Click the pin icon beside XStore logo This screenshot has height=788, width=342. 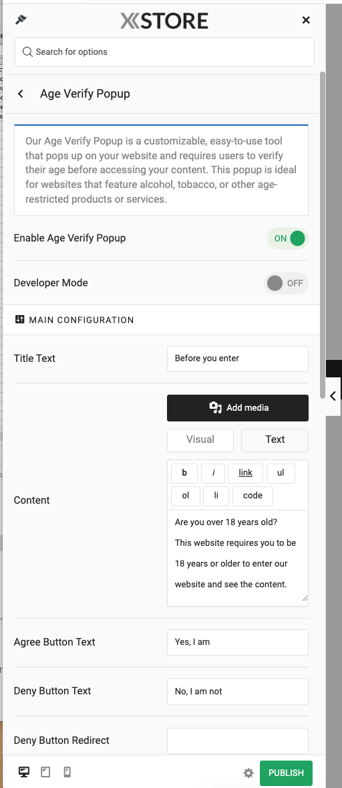point(21,20)
